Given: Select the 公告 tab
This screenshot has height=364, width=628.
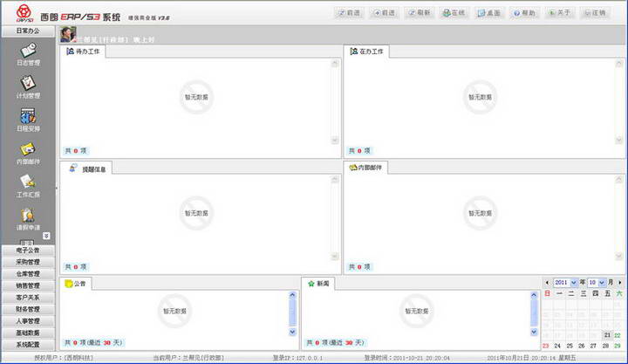Looking at the screenshot, I should pos(76,284).
